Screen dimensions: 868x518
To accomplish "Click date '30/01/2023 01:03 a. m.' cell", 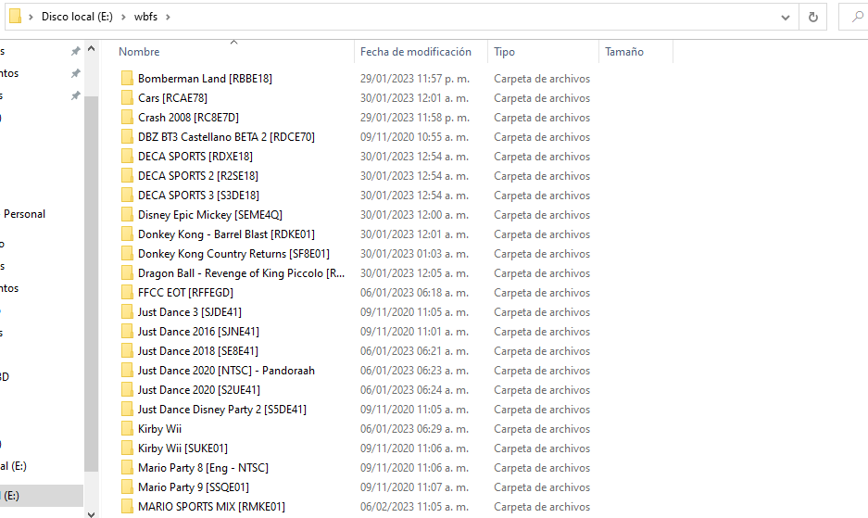I will point(414,253).
